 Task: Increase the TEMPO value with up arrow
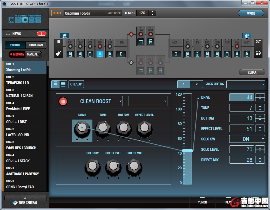pos(152,11)
